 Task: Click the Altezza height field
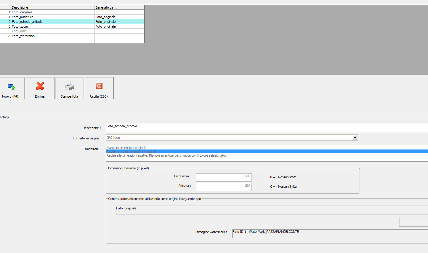pos(224,187)
